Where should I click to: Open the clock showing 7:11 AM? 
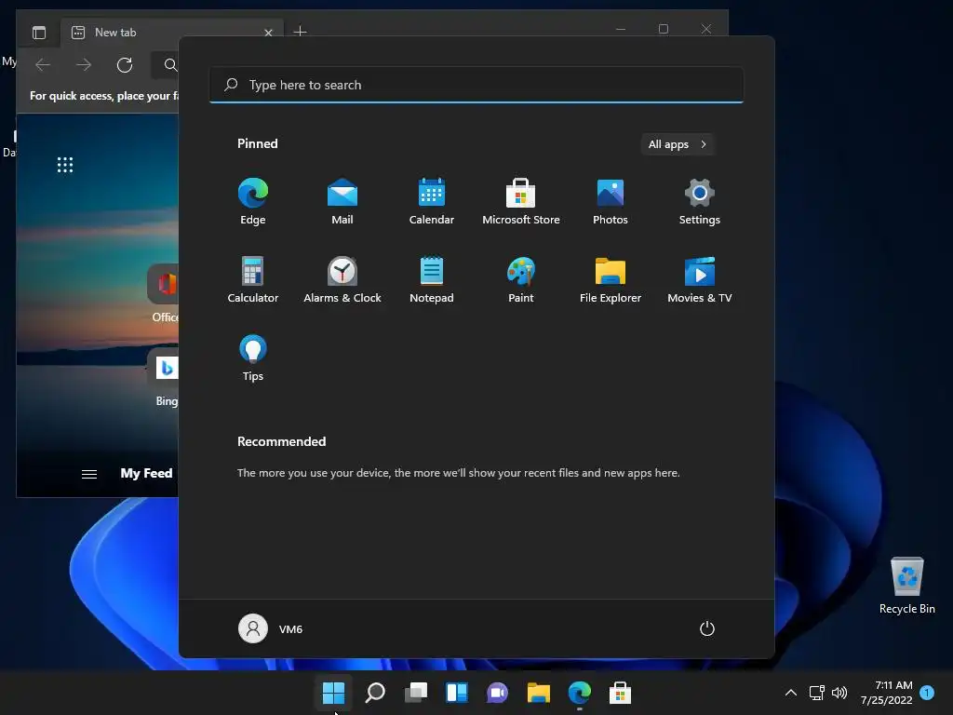click(887, 693)
